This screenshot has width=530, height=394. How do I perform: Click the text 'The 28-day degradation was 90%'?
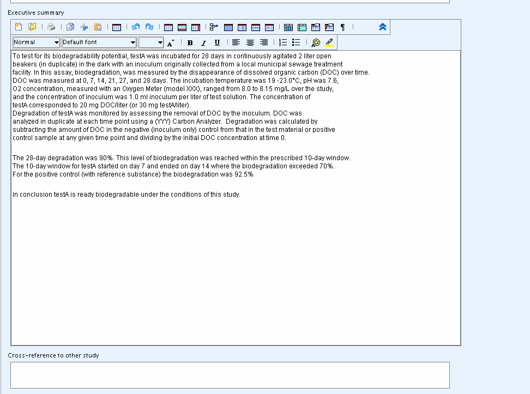63,158
